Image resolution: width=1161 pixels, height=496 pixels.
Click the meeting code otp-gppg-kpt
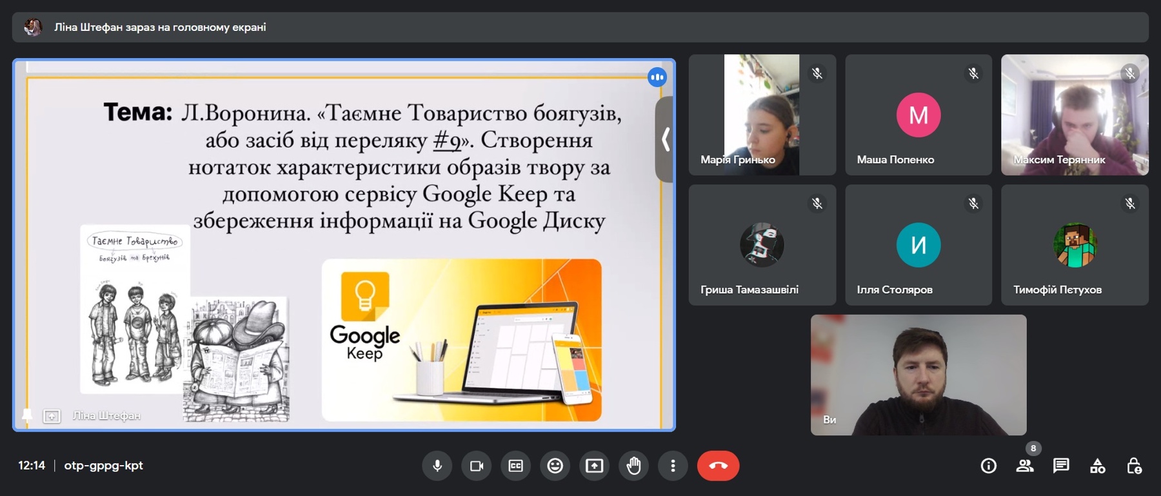point(103,466)
